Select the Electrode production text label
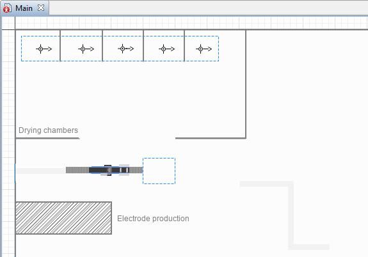 coord(153,218)
